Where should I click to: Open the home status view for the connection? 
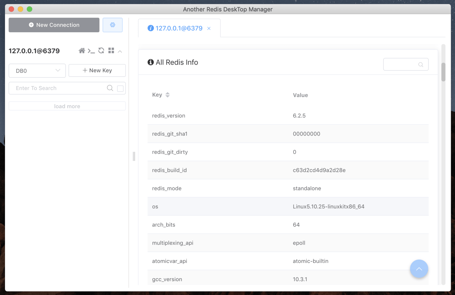[82, 50]
